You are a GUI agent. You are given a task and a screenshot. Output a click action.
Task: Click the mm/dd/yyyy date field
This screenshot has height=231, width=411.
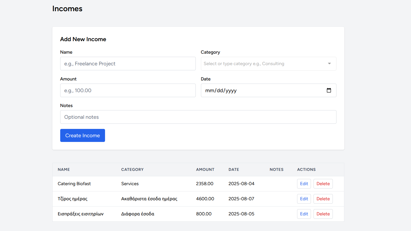click(x=261, y=90)
